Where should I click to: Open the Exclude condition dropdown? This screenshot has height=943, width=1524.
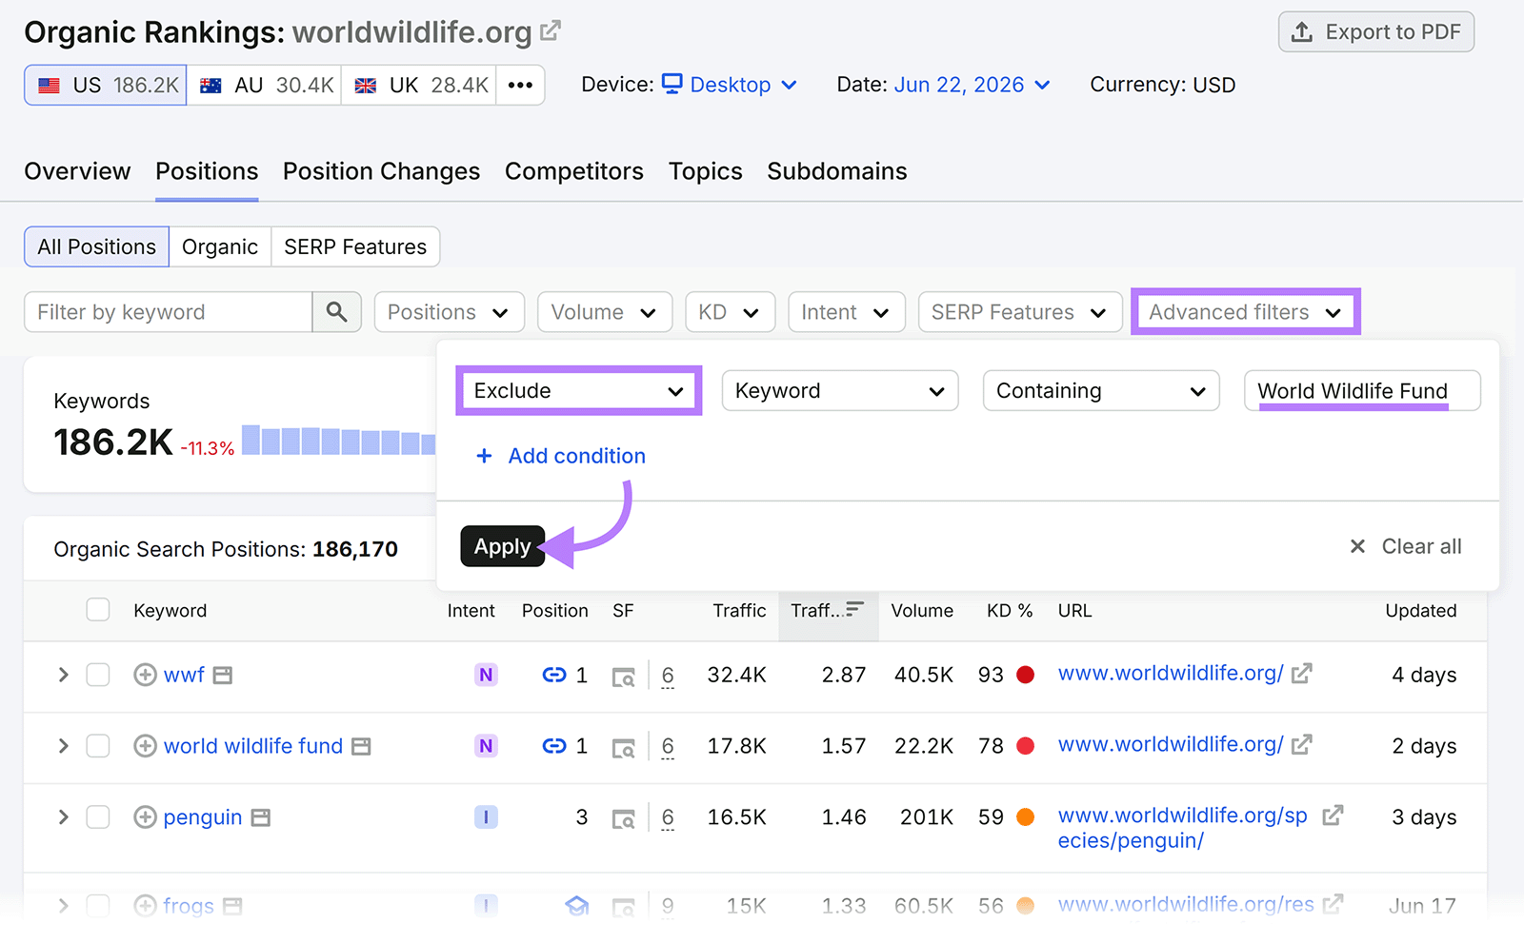click(579, 391)
